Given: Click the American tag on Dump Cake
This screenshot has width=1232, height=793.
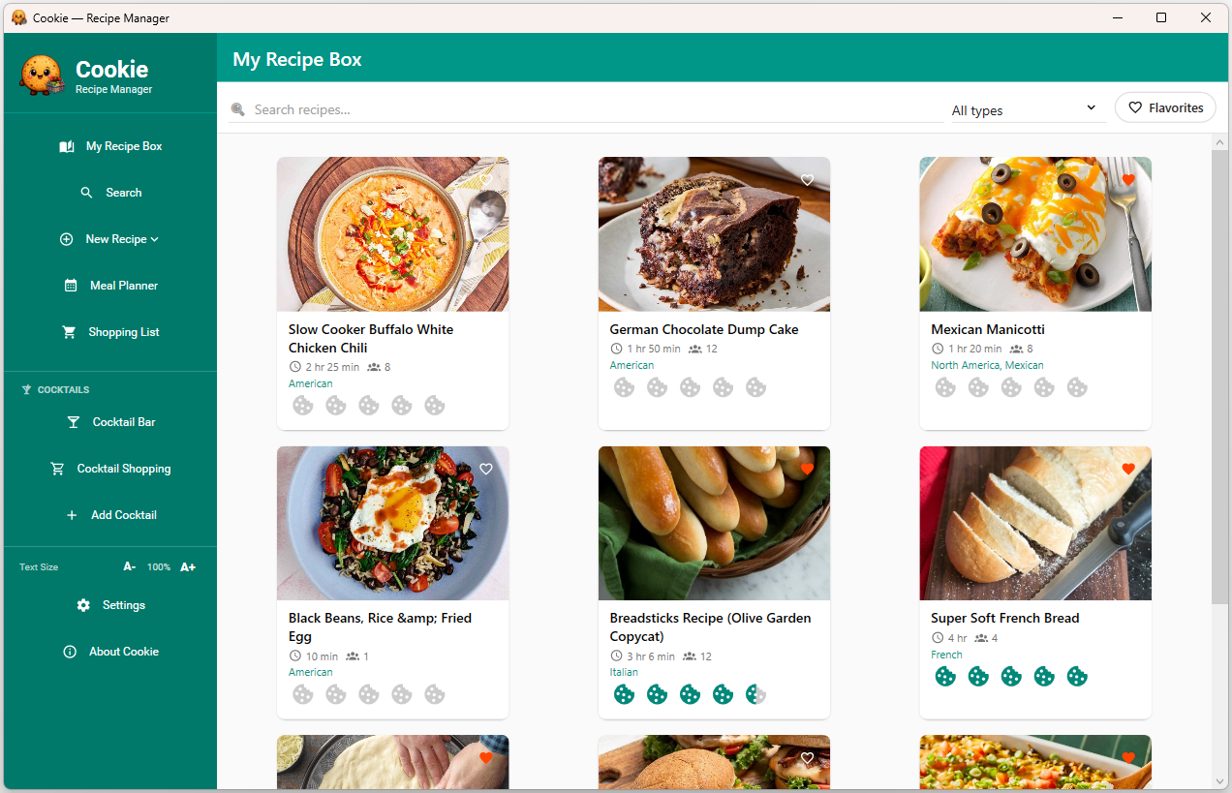Looking at the screenshot, I should click(x=631, y=365).
